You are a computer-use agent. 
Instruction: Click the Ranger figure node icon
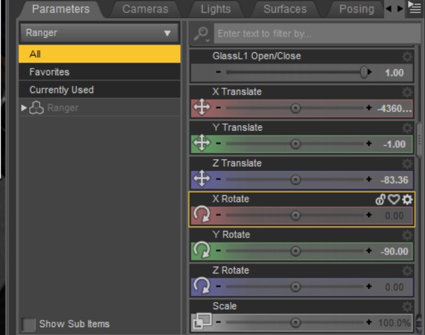tap(36, 107)
